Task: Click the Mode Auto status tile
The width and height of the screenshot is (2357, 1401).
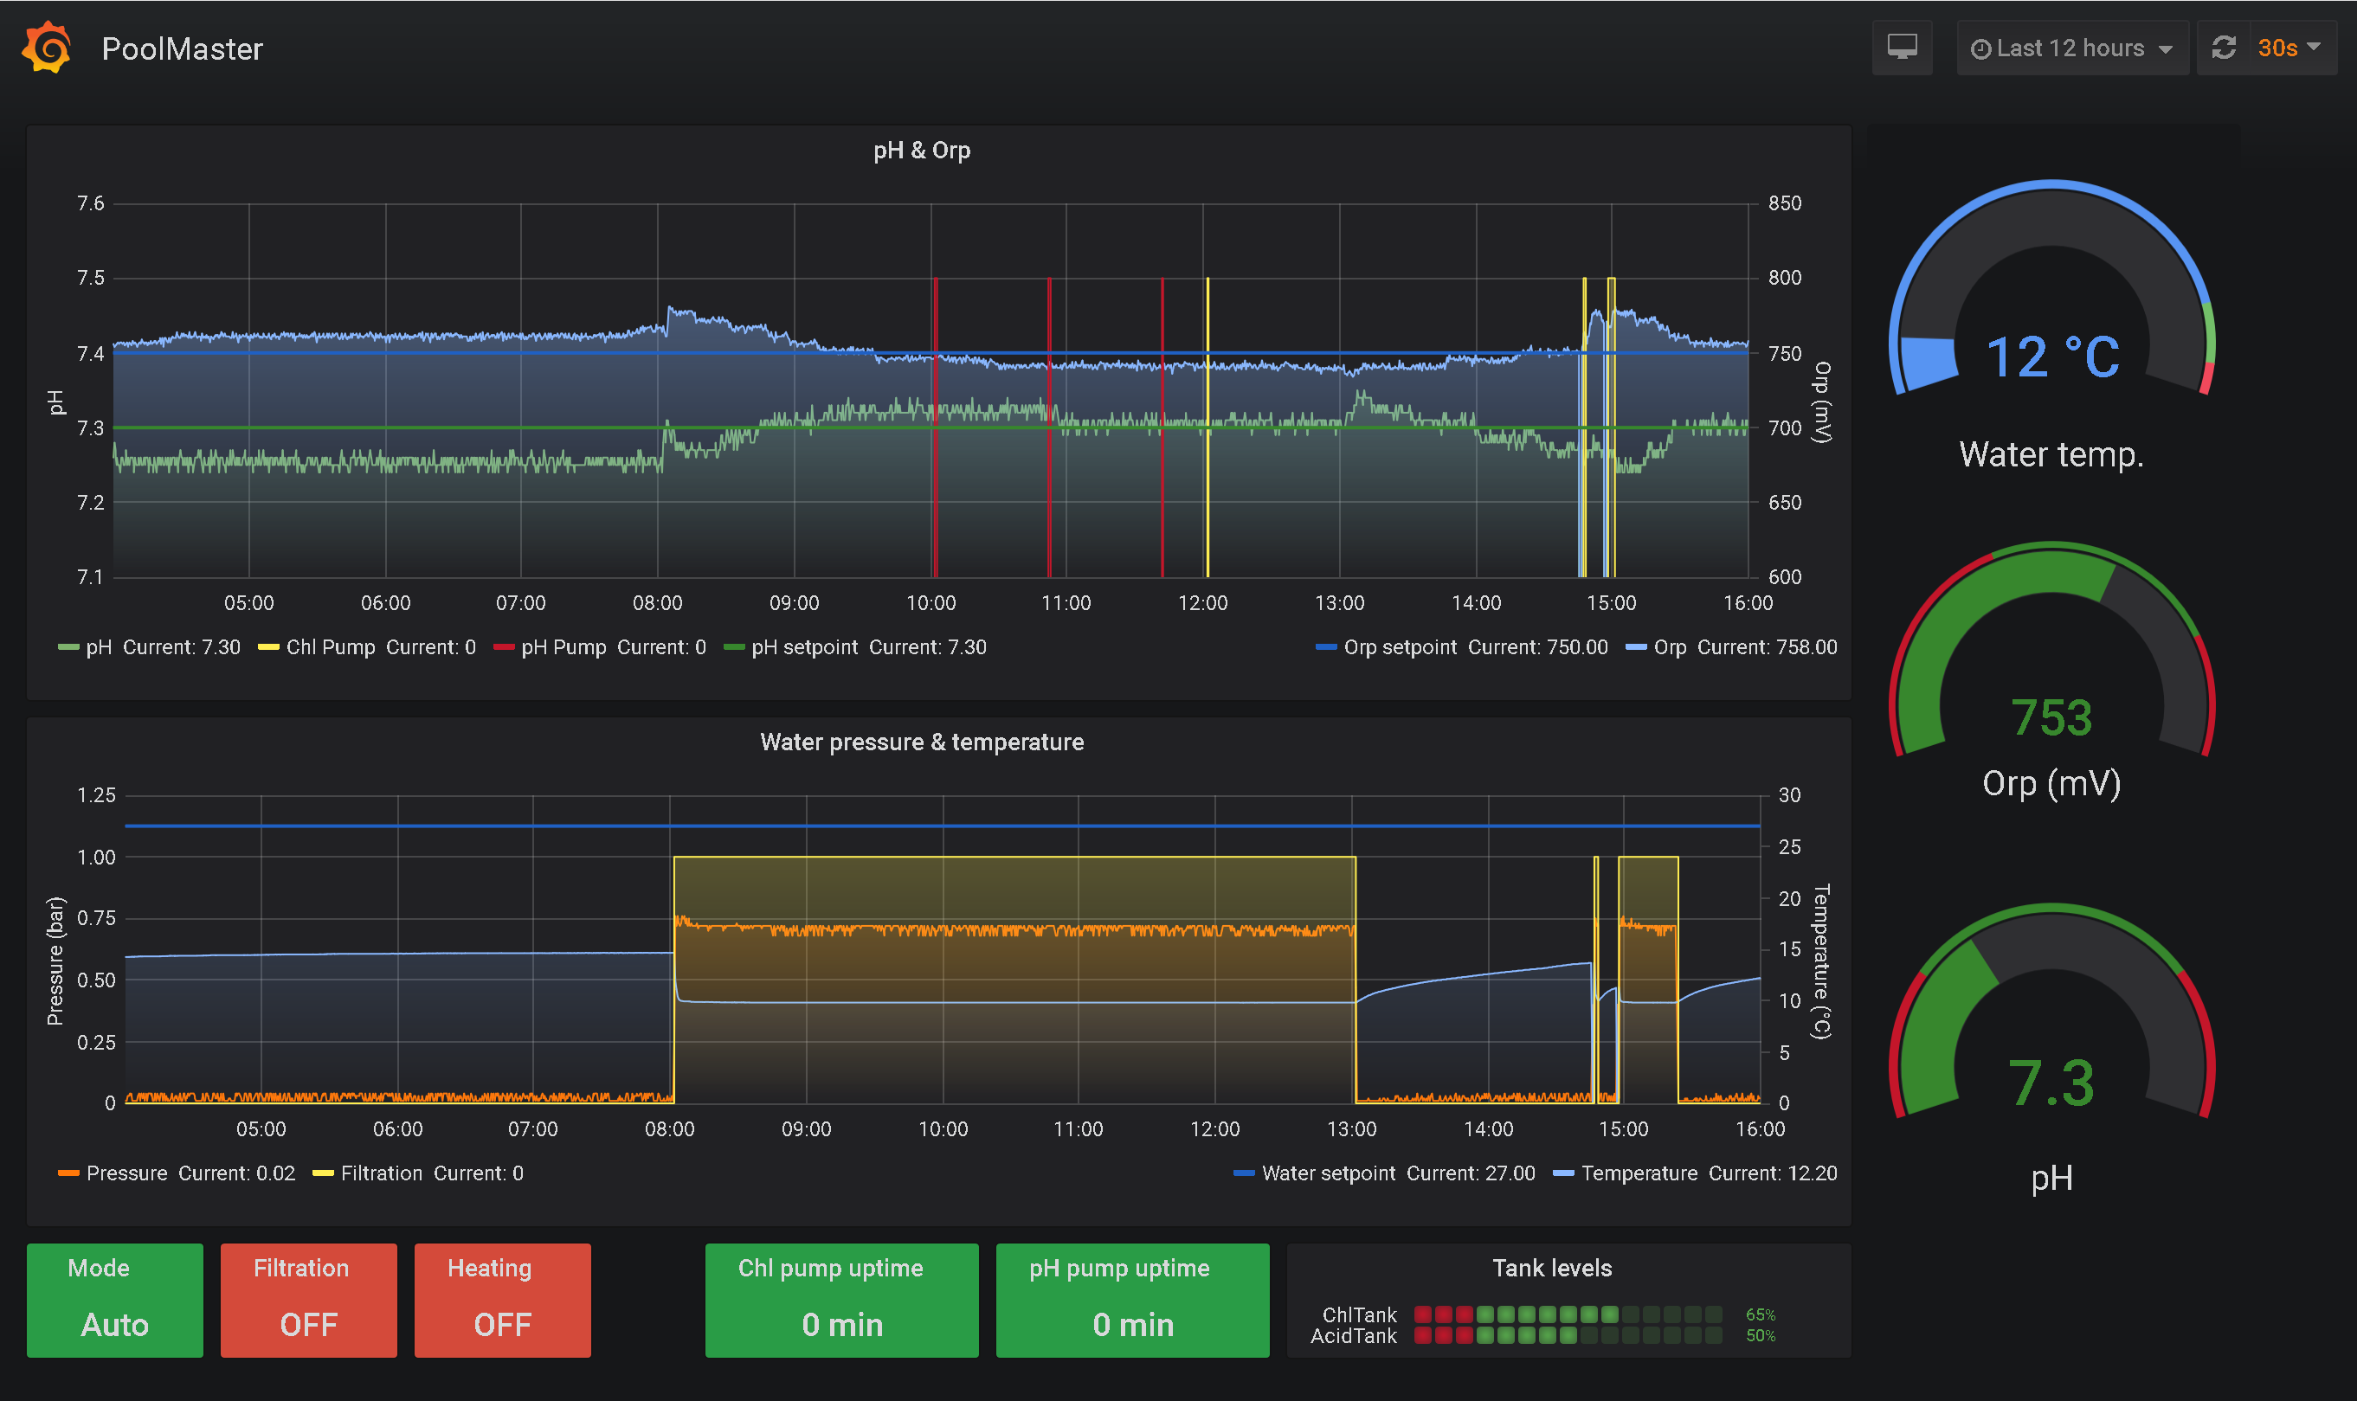Action: (x=114, y=1301)
